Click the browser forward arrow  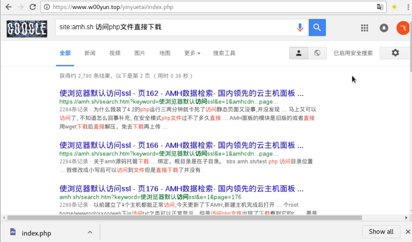click(x=20, y=7)
